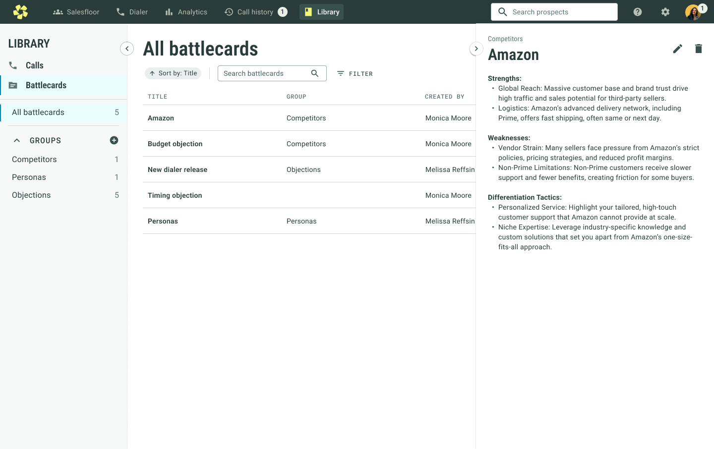The image size is (714, 449).
Task: Click Objections group cell in the table
Action: [303, 169]
